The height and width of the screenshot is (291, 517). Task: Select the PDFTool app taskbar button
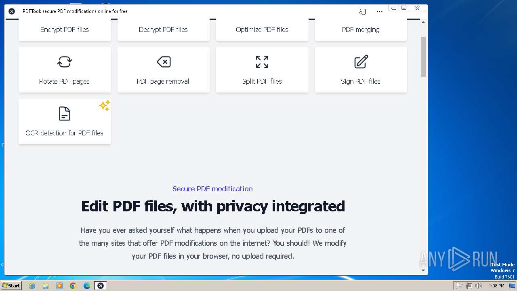click(x=101, y=286)
